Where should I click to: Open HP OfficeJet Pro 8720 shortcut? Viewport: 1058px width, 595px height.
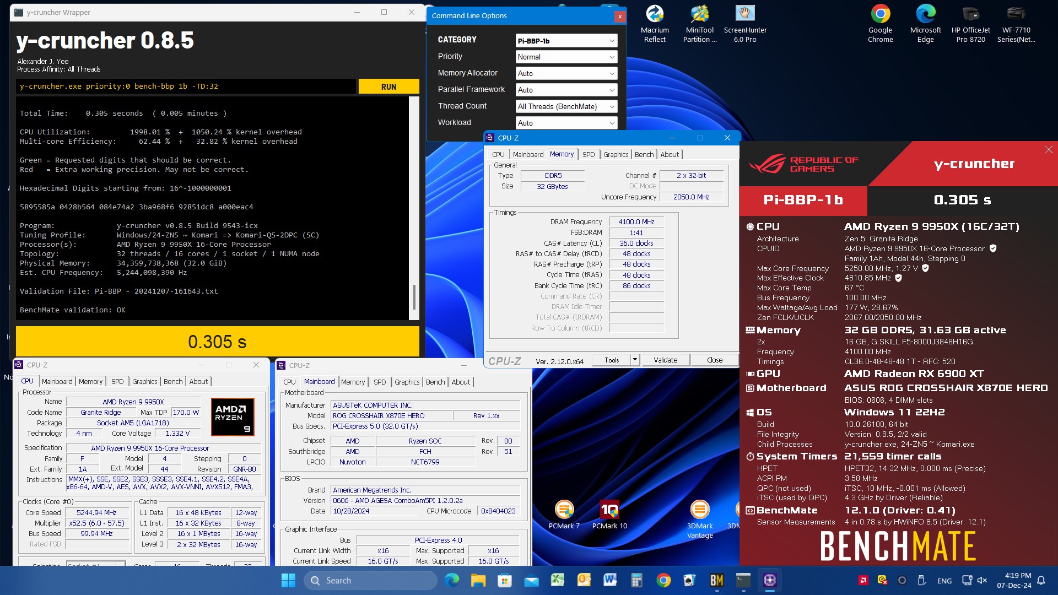[971, 24]
